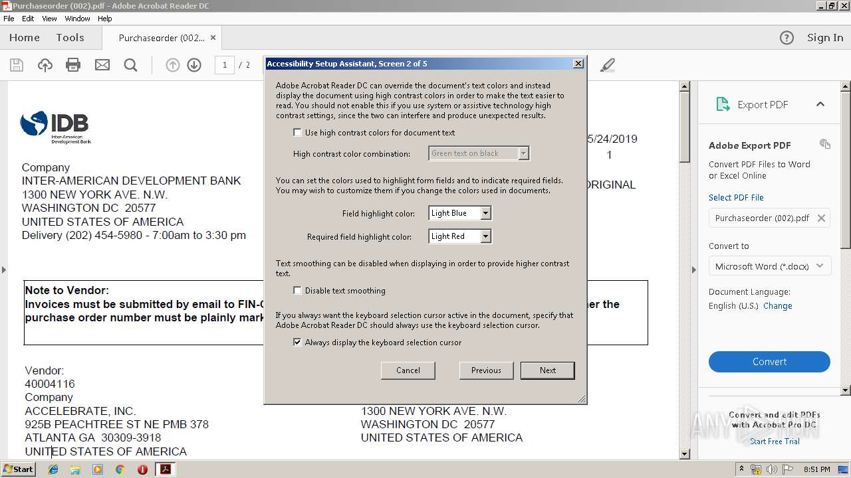The height and width of the screenshot is (478, 851).
Task: Click the document vertical scrollbar thumb
Action: click(x=685, y=126)
